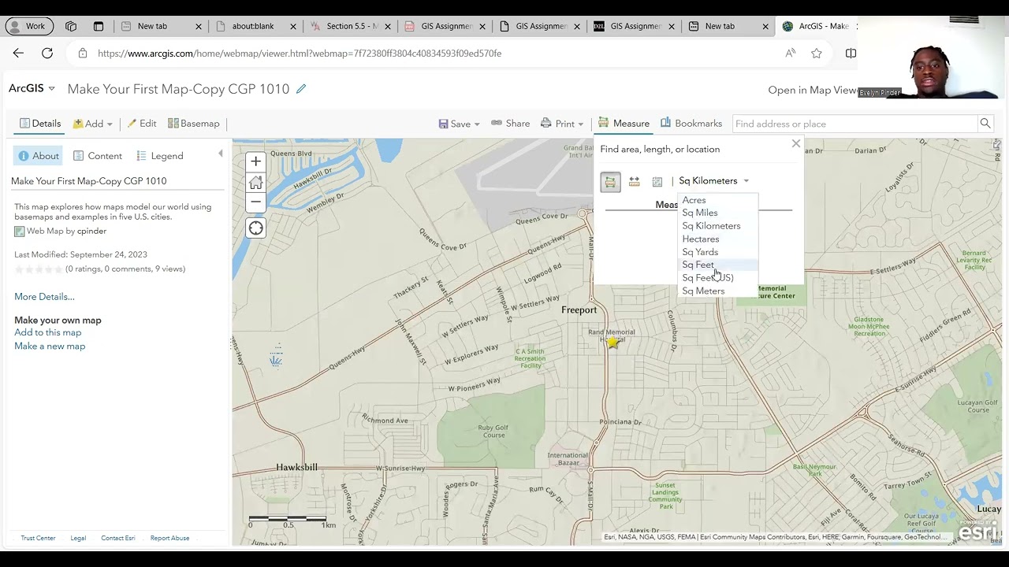Image resolution: width=1009 pixels, height=567 pixels.
Task: Choose Hectares from units list
Action: (x=701, y=239)
